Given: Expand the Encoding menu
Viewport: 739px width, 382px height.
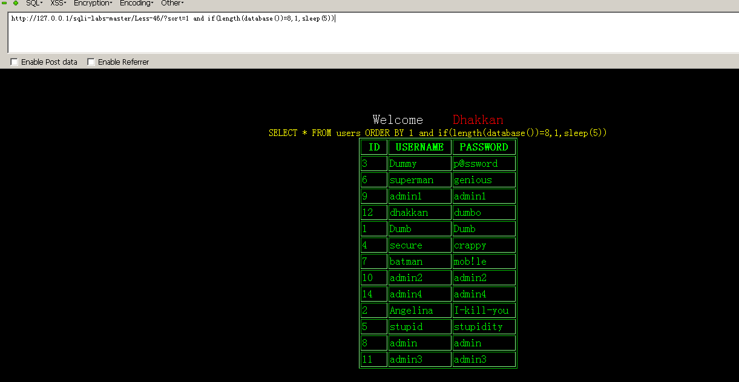Looking at the screenshot, I should point(136,3).
